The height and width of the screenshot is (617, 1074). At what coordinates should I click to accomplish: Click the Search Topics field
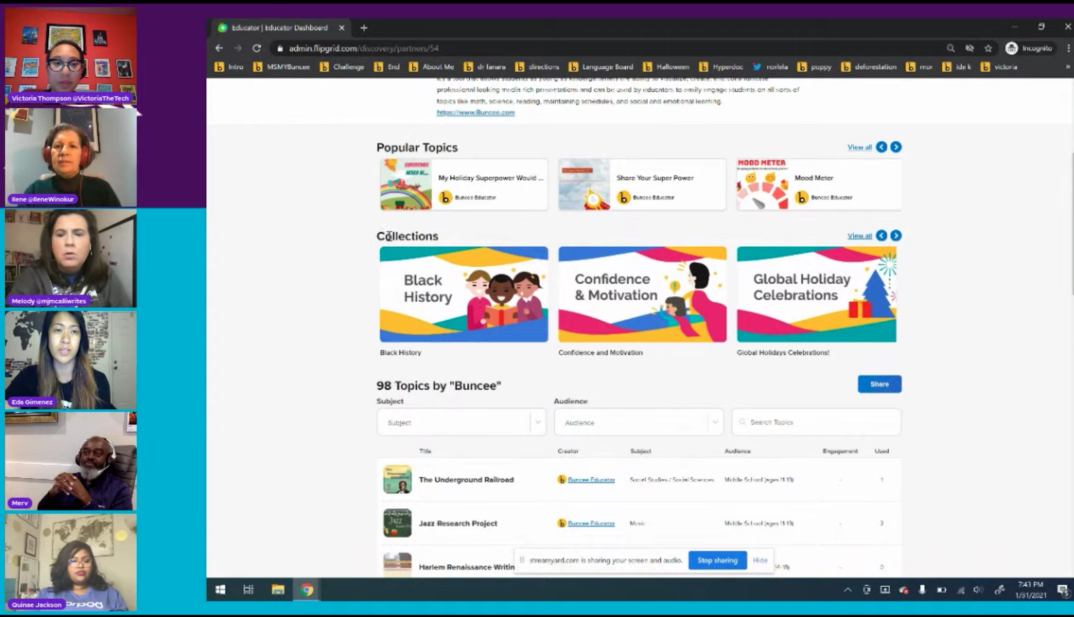816,423
